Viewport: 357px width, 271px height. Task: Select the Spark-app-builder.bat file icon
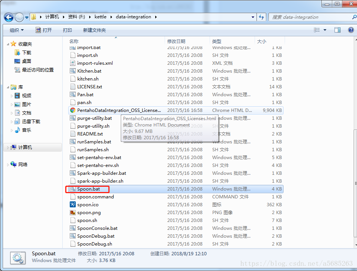tap(73, 173)
